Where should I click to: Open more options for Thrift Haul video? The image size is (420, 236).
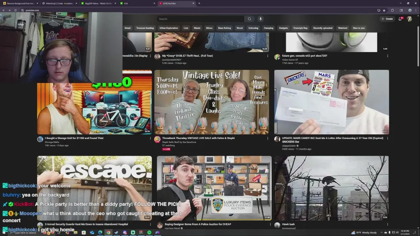click(x=267, y=56)
